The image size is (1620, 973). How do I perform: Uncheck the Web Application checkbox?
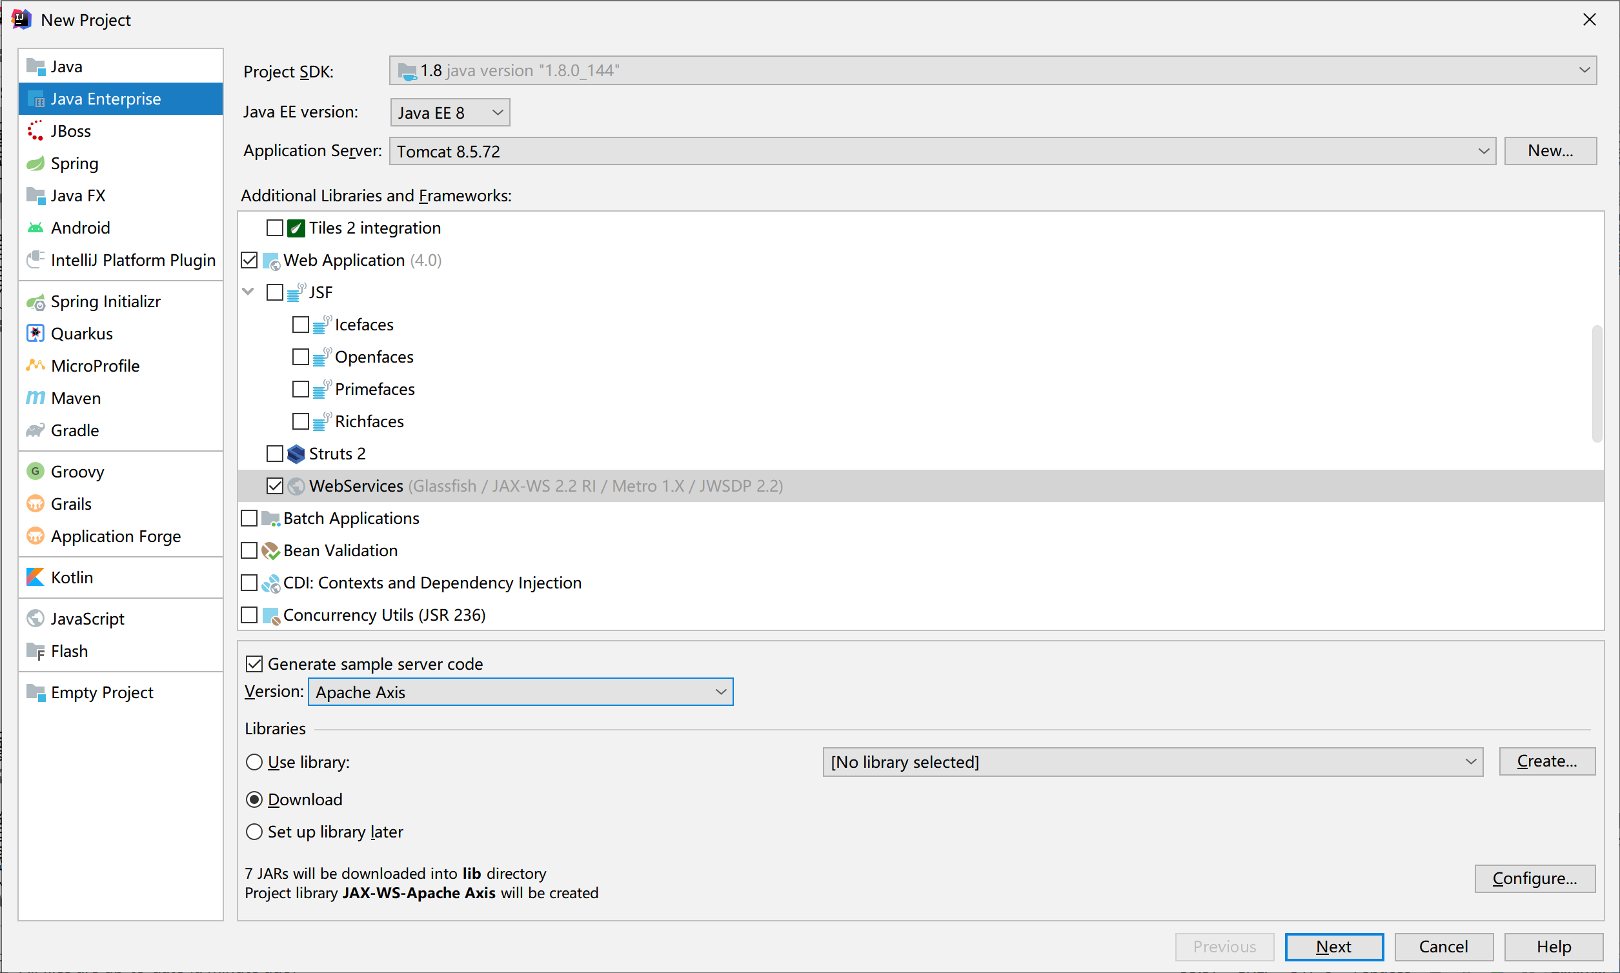[x=249, y=260]
